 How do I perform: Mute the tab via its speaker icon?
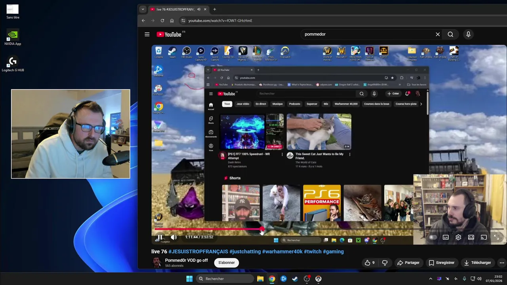point(199,9)
